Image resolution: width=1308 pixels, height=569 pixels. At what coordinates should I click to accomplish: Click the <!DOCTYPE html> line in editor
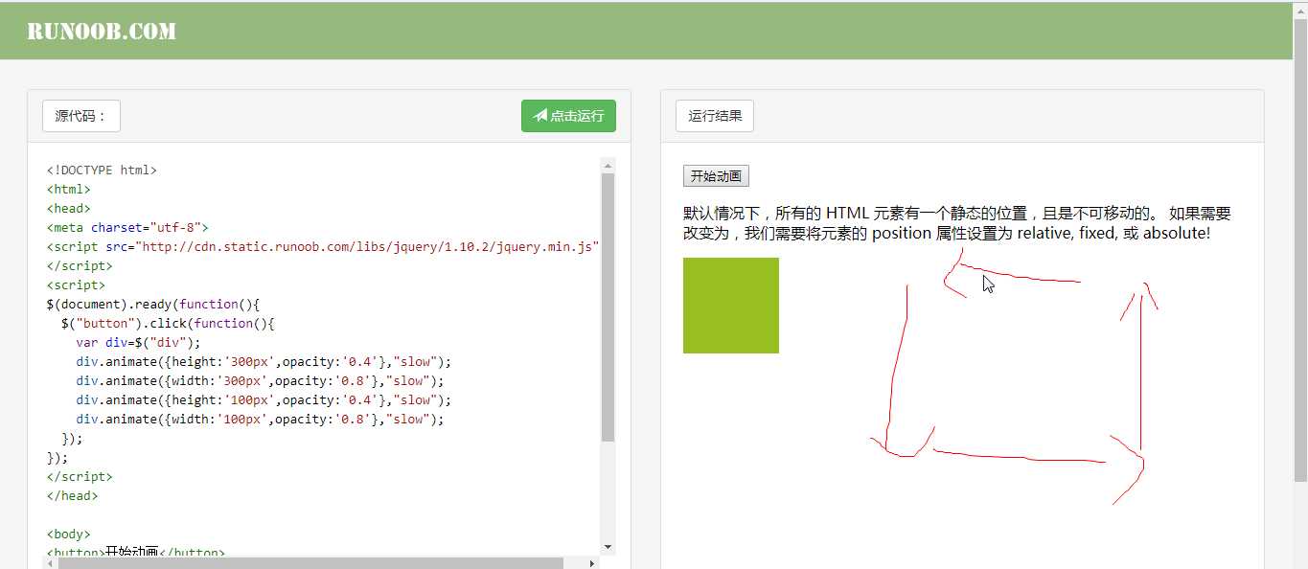pos(102,171)
